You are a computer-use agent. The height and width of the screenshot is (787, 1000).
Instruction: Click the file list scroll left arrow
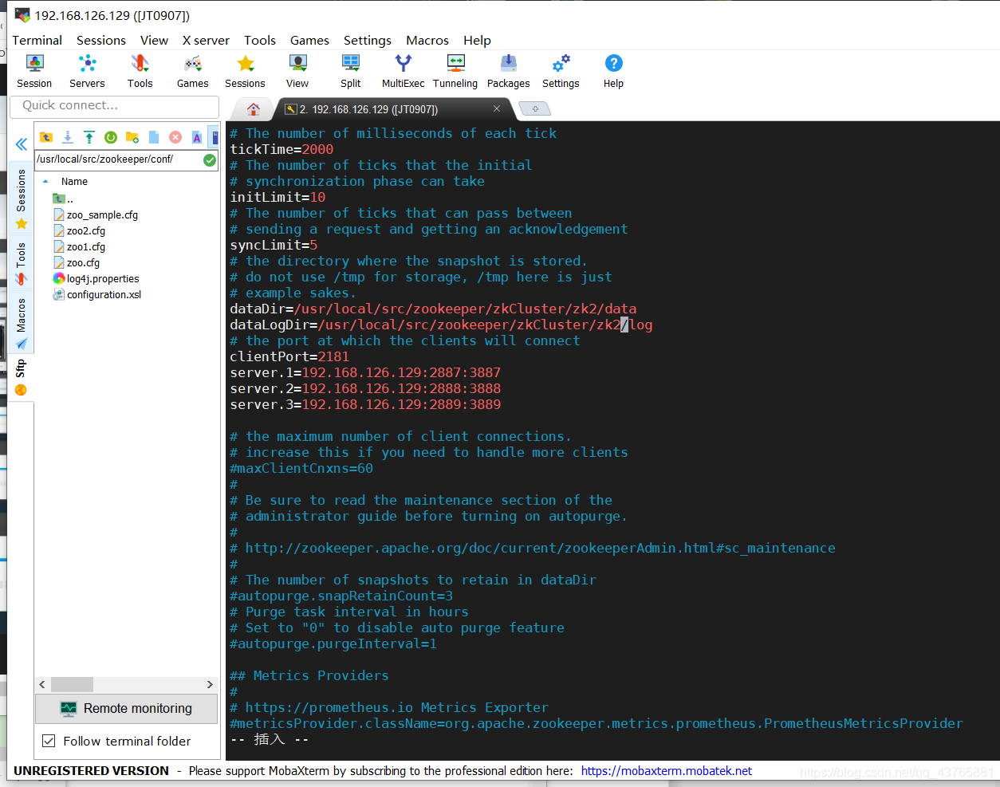click(42, 684)
